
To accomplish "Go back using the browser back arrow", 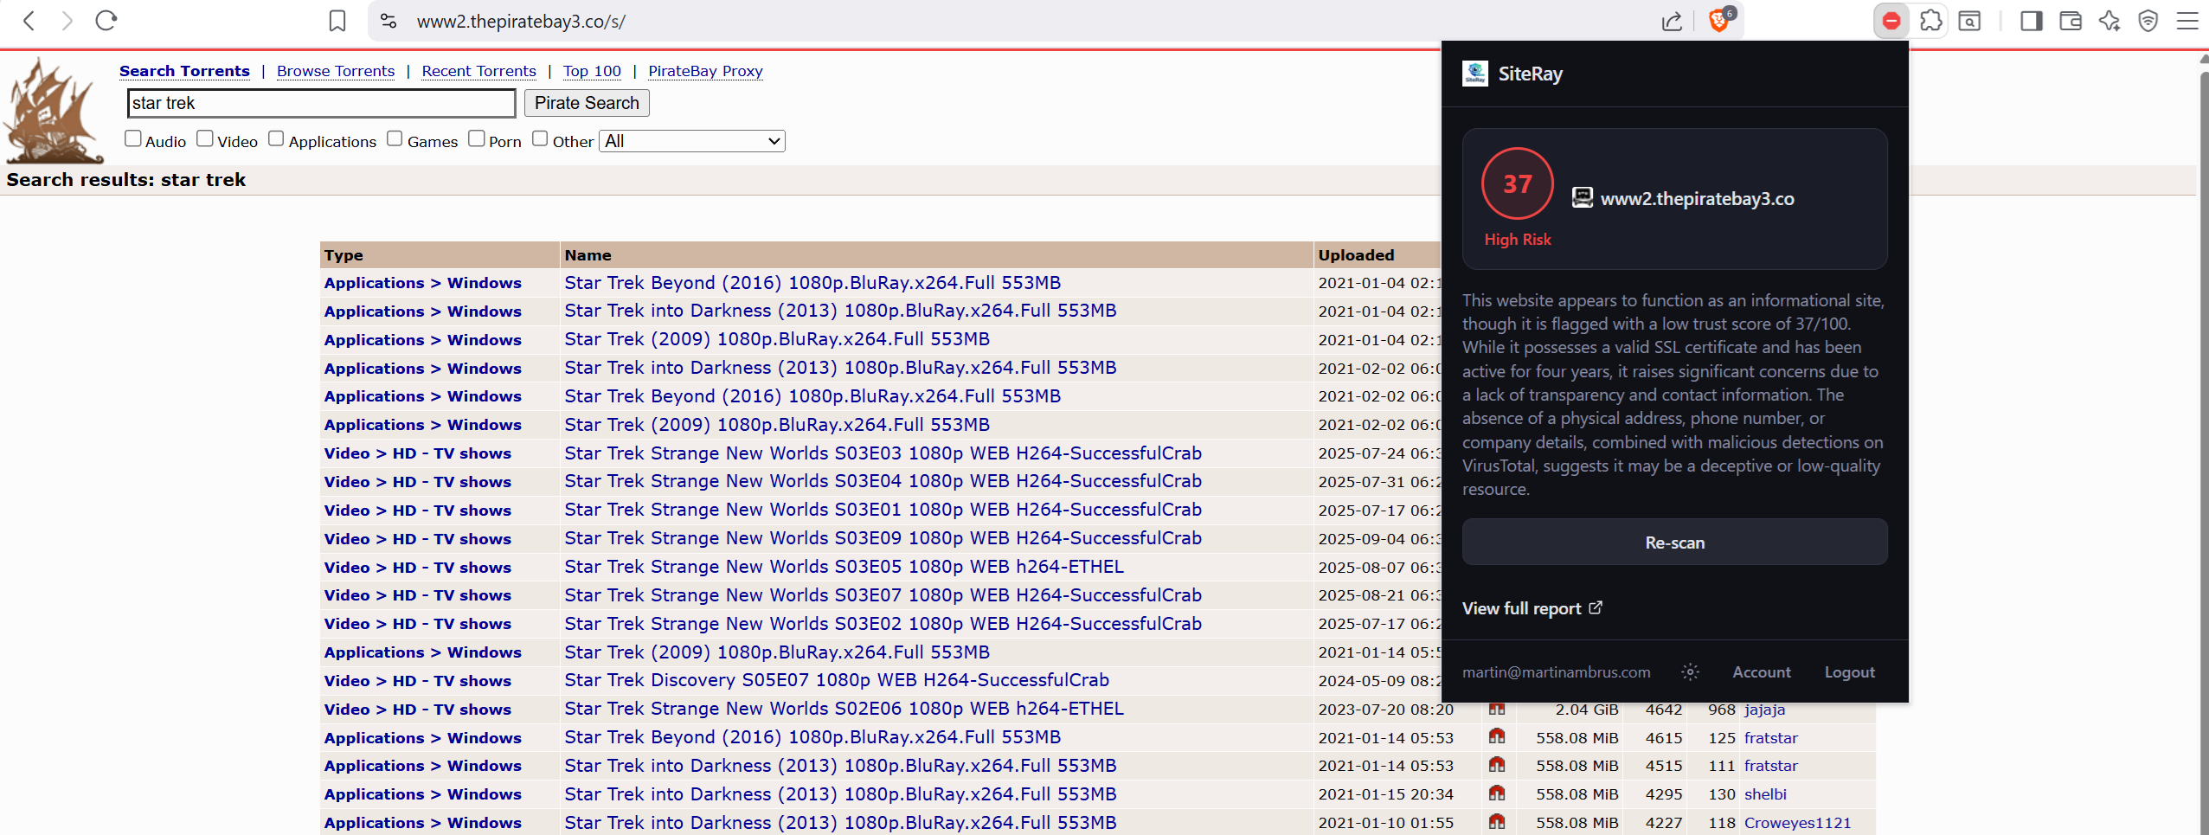I will click(29, 21).
